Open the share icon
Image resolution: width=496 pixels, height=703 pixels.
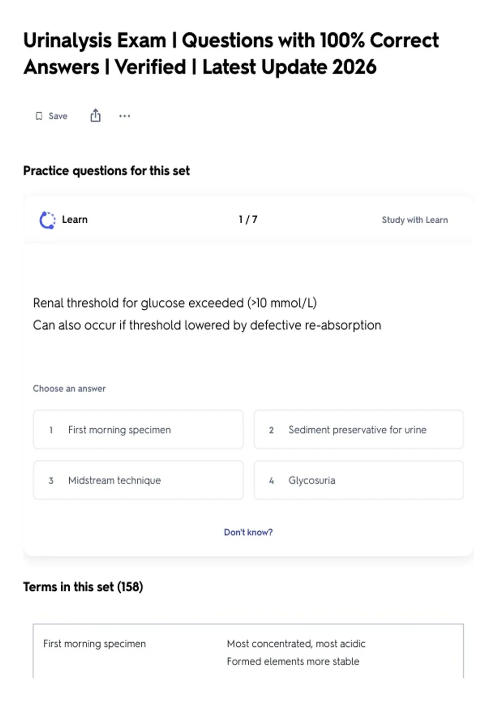point(95,115)
